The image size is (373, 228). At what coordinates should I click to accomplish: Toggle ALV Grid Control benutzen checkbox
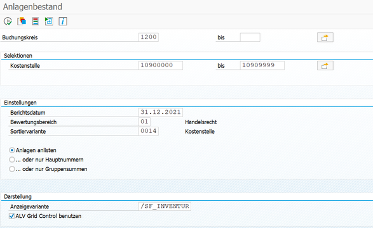pos(11,216)
